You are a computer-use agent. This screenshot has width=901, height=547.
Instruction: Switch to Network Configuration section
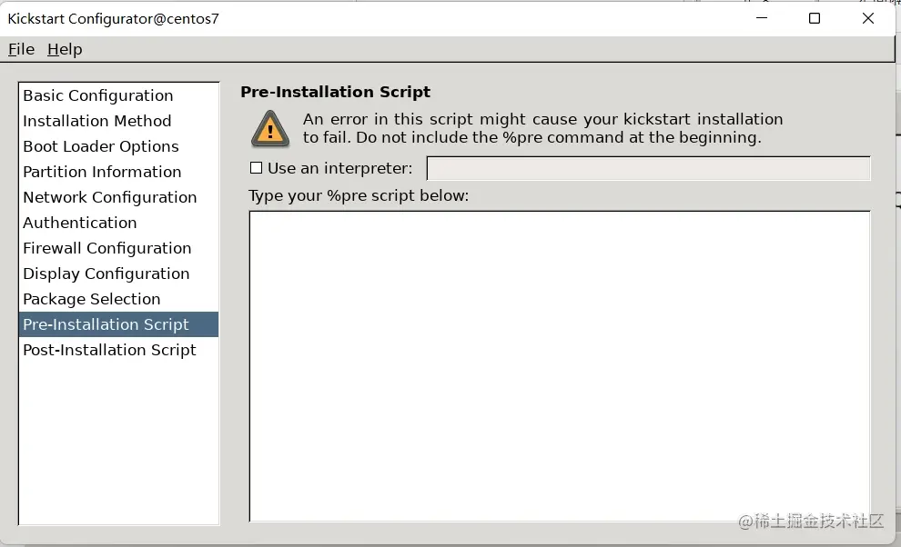(x=119, y=197)
